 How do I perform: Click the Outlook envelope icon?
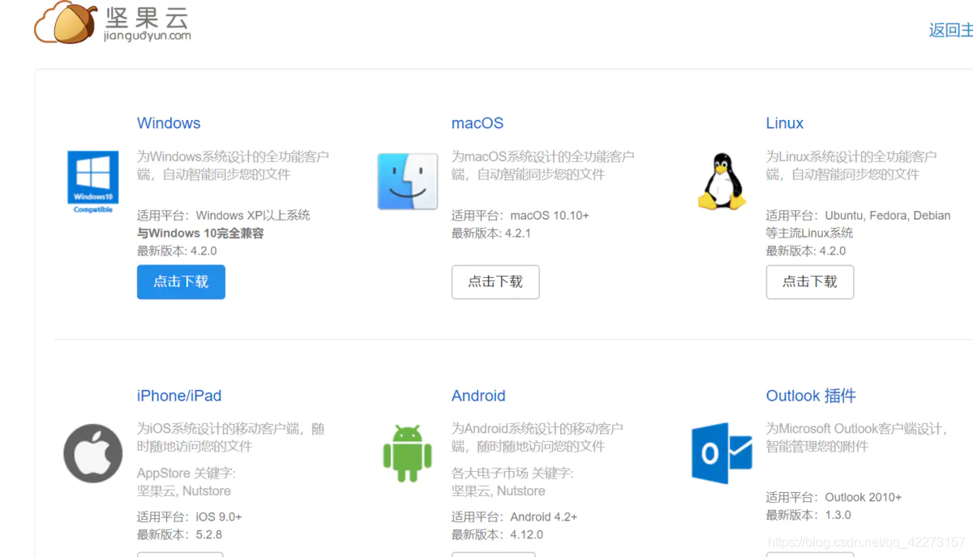pyautogui.click(x=722, y=453)
